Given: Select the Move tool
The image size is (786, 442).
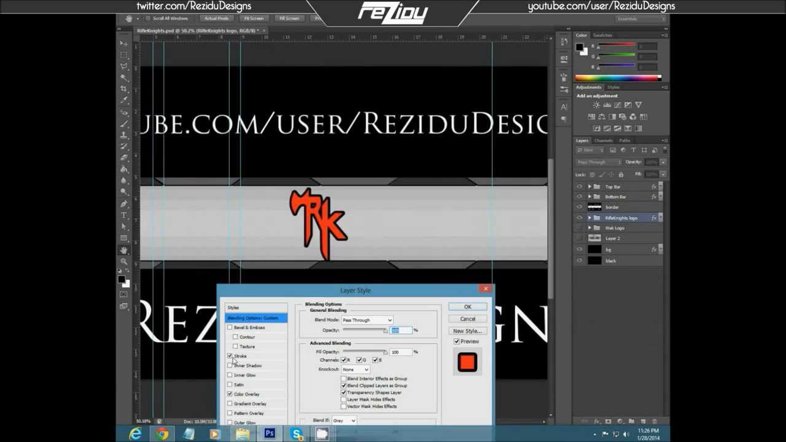Looking at the screenshot, I should pos(124,44).
